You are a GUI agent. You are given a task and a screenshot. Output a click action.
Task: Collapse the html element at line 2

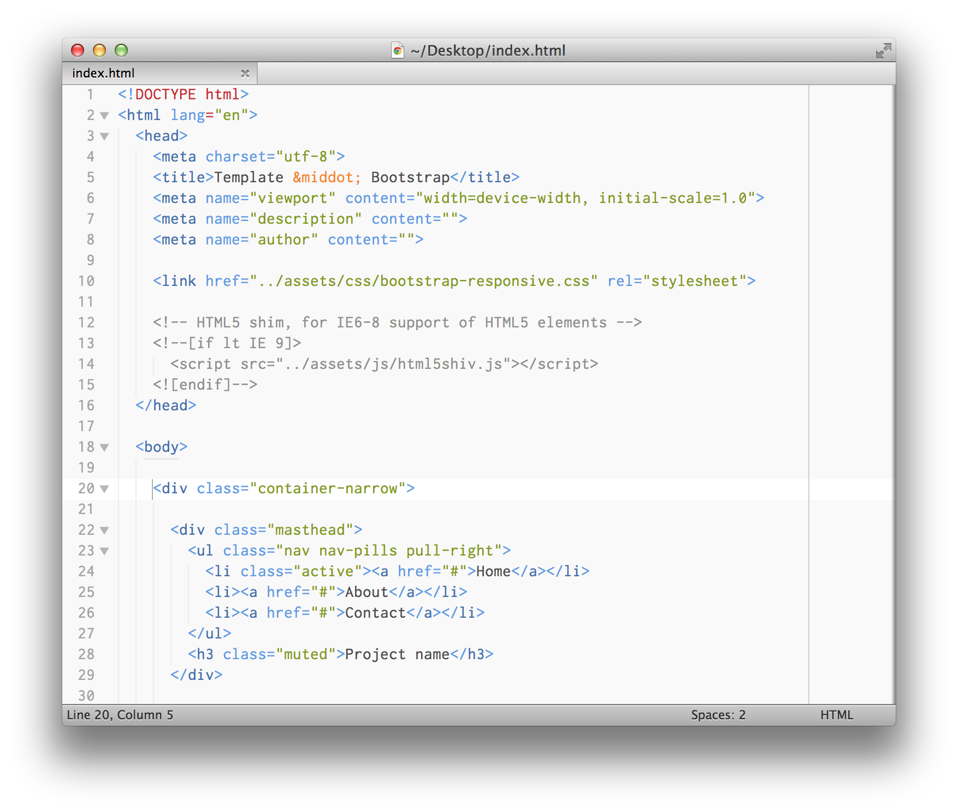click(104, 116)
